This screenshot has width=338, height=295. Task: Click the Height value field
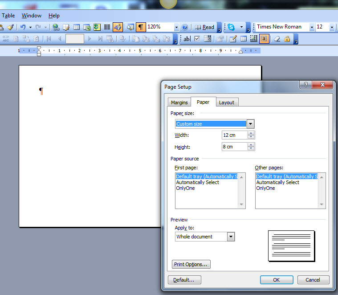point(235,147)
